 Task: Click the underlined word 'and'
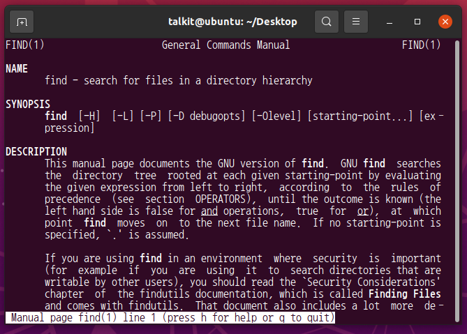tap(209, 211)
